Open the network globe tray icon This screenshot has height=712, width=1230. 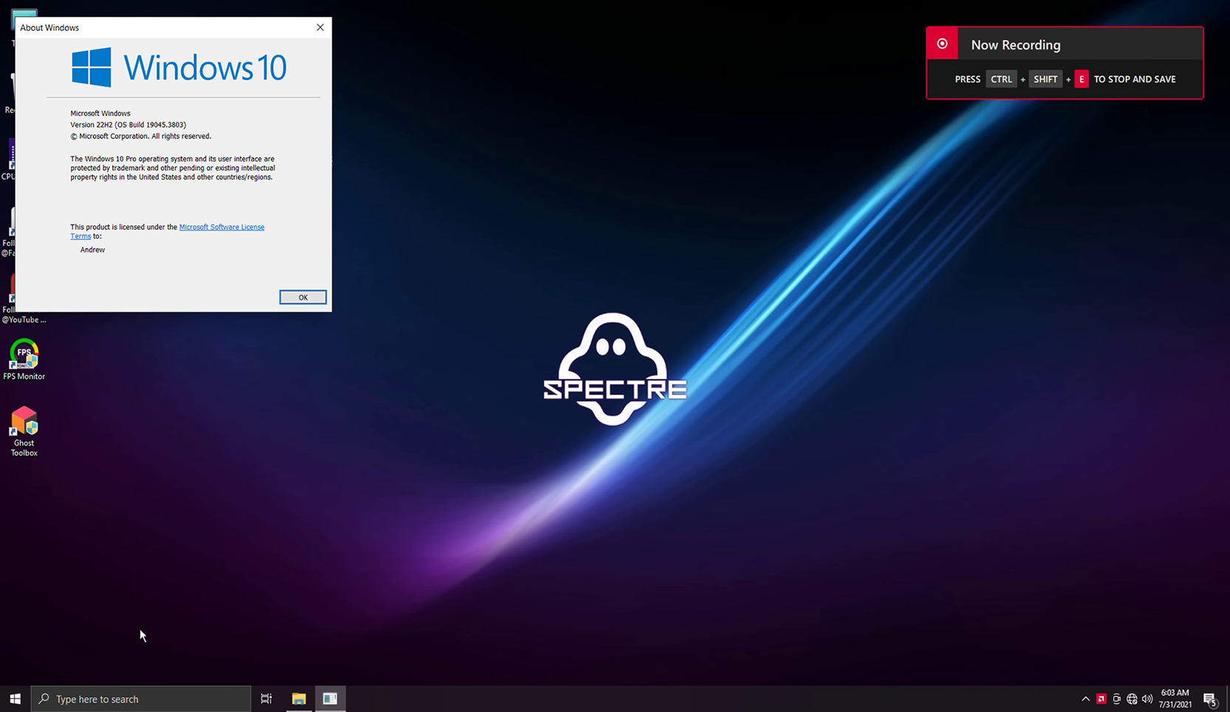tap(1132, 699)
